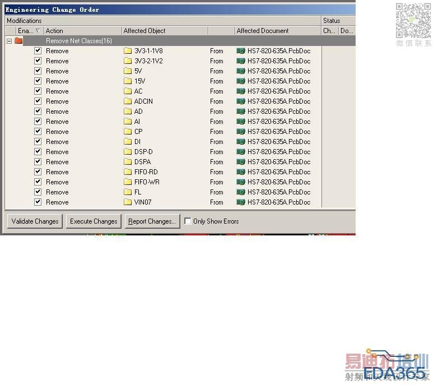
Task: Select the DSPA object name text
Action: point(143,162)
